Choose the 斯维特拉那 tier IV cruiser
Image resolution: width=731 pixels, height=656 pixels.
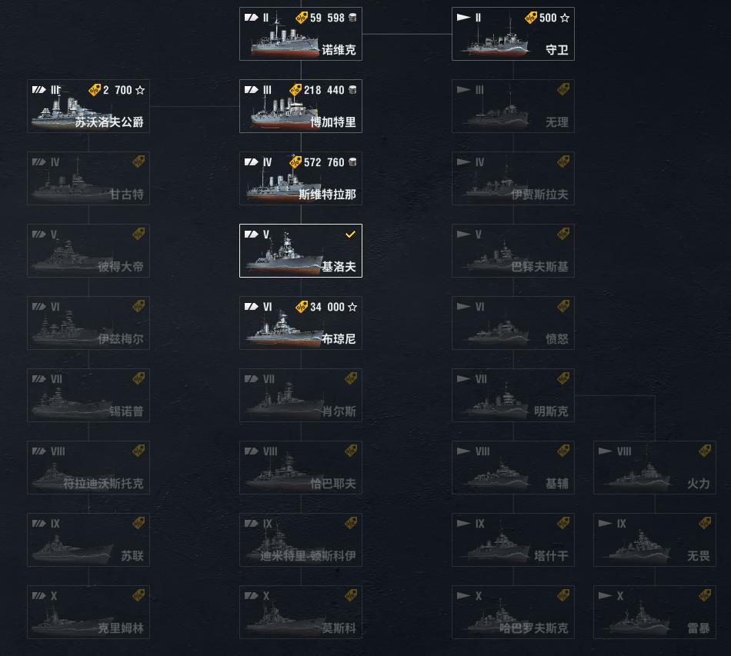[300, 179]
